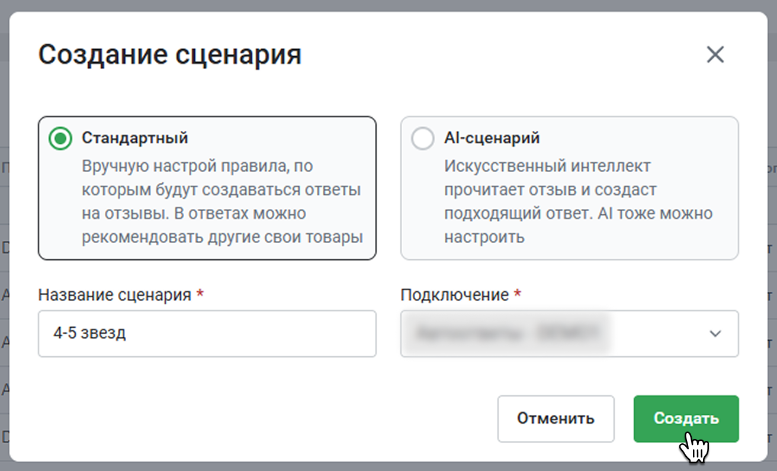This screenshot has width=777, height=471.
Task: Click the "4-5 звезд" text in name field
Action: coord(89,334)
